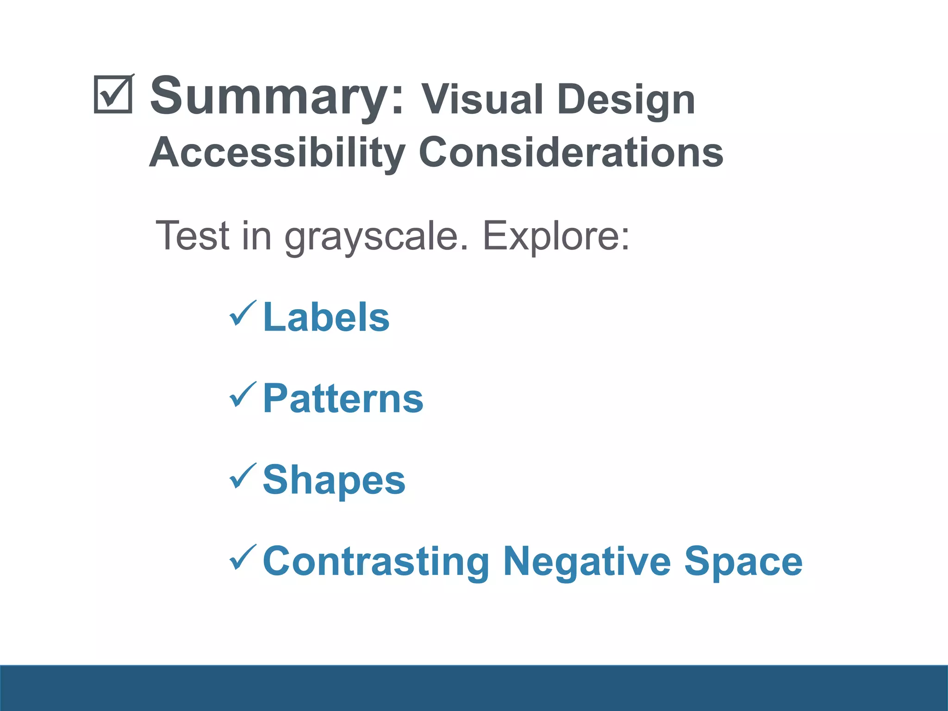The image size is (948, 711).
Task: Click the Summary: heading word
Action: 277,97
